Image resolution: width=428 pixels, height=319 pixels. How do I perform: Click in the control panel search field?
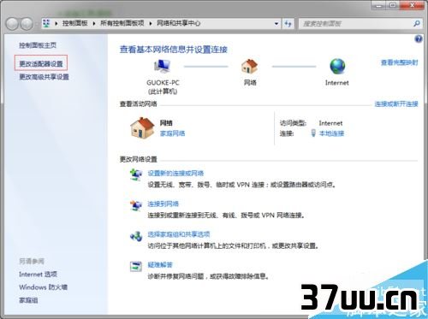coord(357,24)
